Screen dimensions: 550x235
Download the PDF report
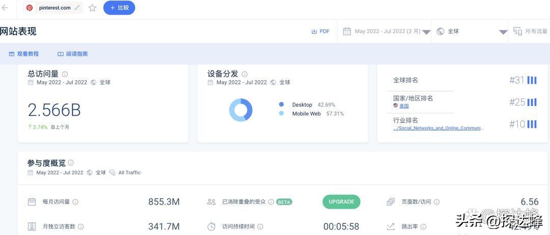(x=321, y=31)
